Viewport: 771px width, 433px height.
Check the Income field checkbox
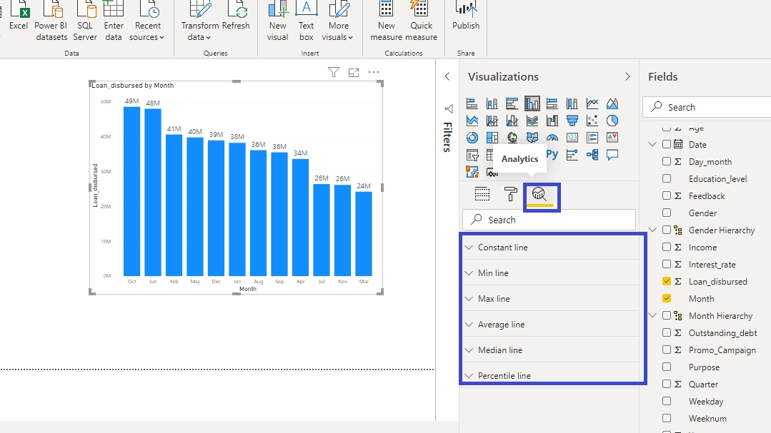[667, 248]
